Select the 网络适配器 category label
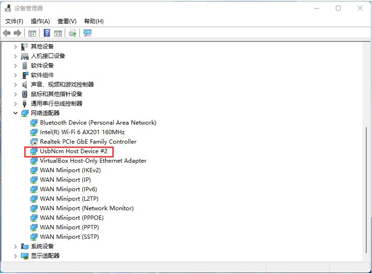 click(45, 113)
